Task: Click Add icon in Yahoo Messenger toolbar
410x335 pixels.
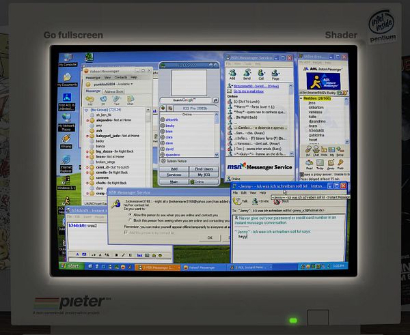Action: pos(90,100)
